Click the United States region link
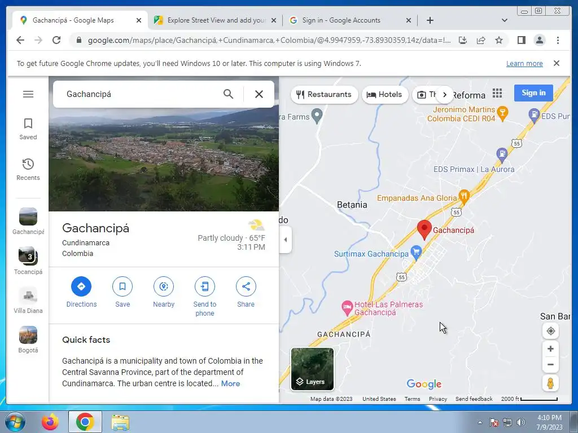Viewport: 578px width, 433px height. click(x=379, y=399)
